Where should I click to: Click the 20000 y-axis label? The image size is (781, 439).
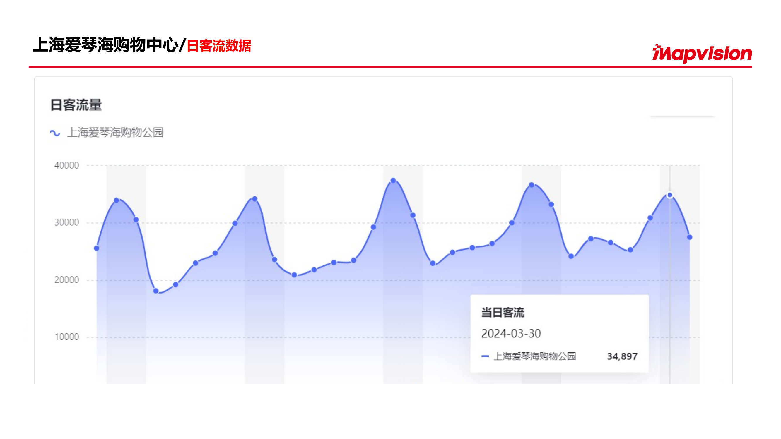(x=67, y=279)
